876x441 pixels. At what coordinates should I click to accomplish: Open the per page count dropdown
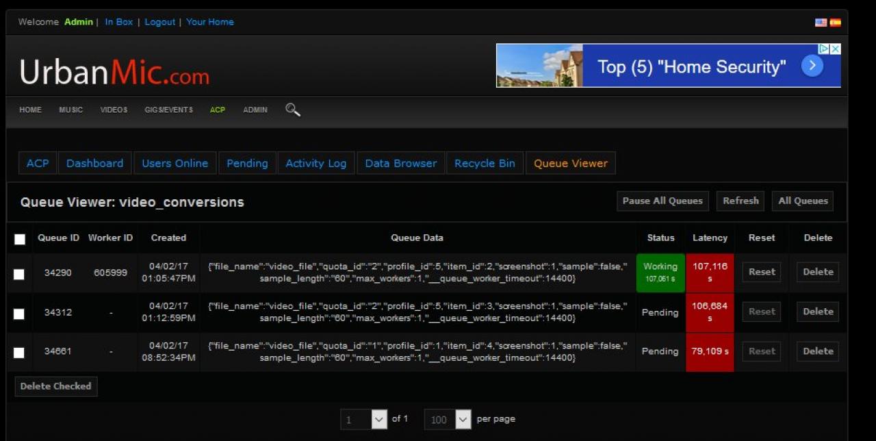click(463, 420)
